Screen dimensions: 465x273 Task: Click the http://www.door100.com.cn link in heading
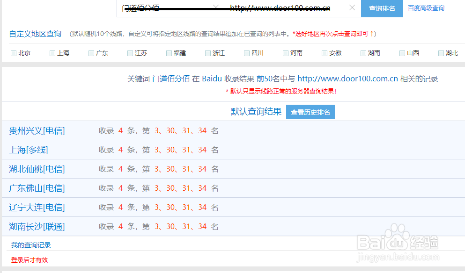[x=347, y=79]
